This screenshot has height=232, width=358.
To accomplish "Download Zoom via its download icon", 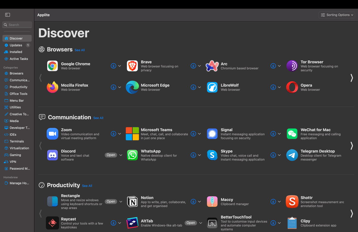I will pyautogui.click(x=113, y=134).
